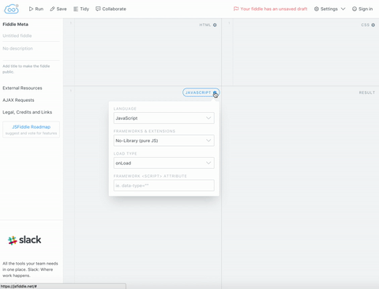Click the unsaved draft notice
379x289 pixels.
tap(270, 9)
